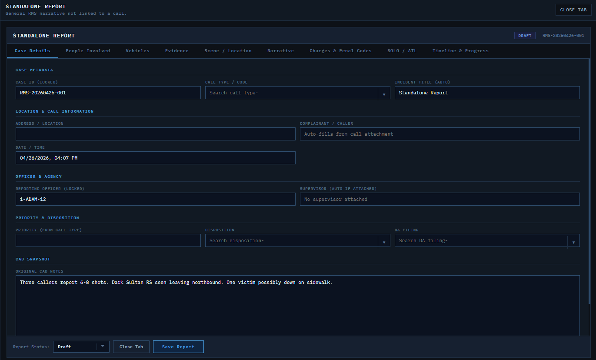Click the Date / Time field
Screen dimensions: 596x360
[x=155, y=158]
